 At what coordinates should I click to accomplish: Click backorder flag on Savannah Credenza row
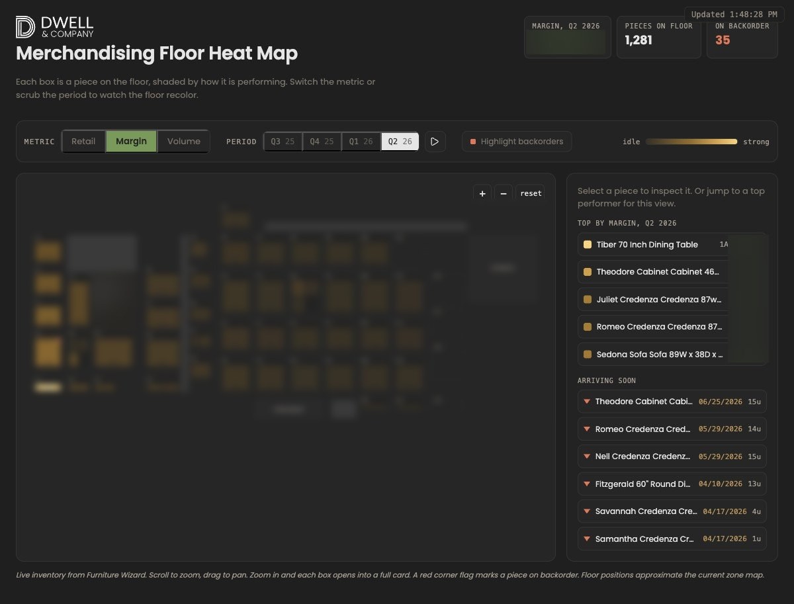[x=586, y=511]
